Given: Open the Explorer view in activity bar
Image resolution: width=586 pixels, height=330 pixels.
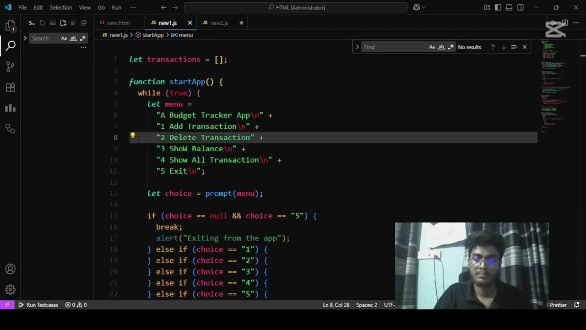Looking at the screenshot, I should coord(10,26).
